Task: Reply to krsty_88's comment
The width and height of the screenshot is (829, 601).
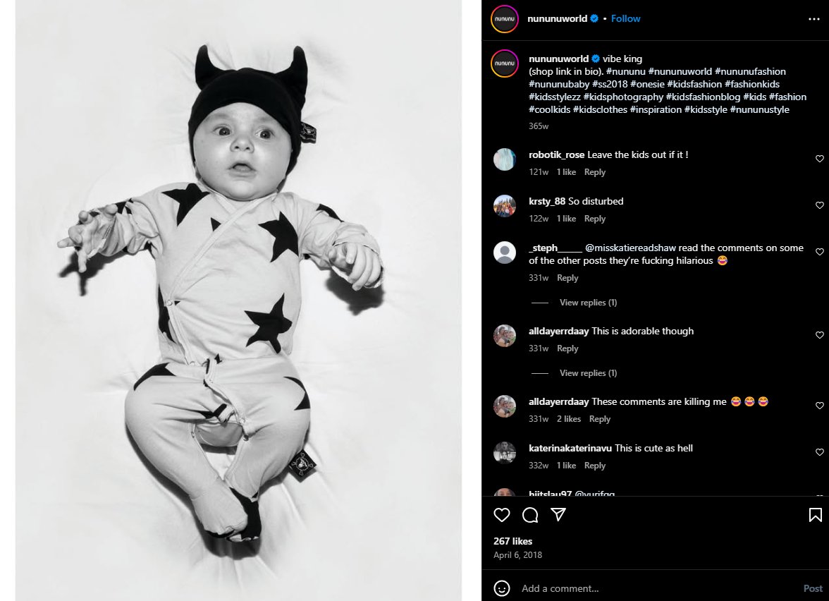Action: [x=594, y=219]
